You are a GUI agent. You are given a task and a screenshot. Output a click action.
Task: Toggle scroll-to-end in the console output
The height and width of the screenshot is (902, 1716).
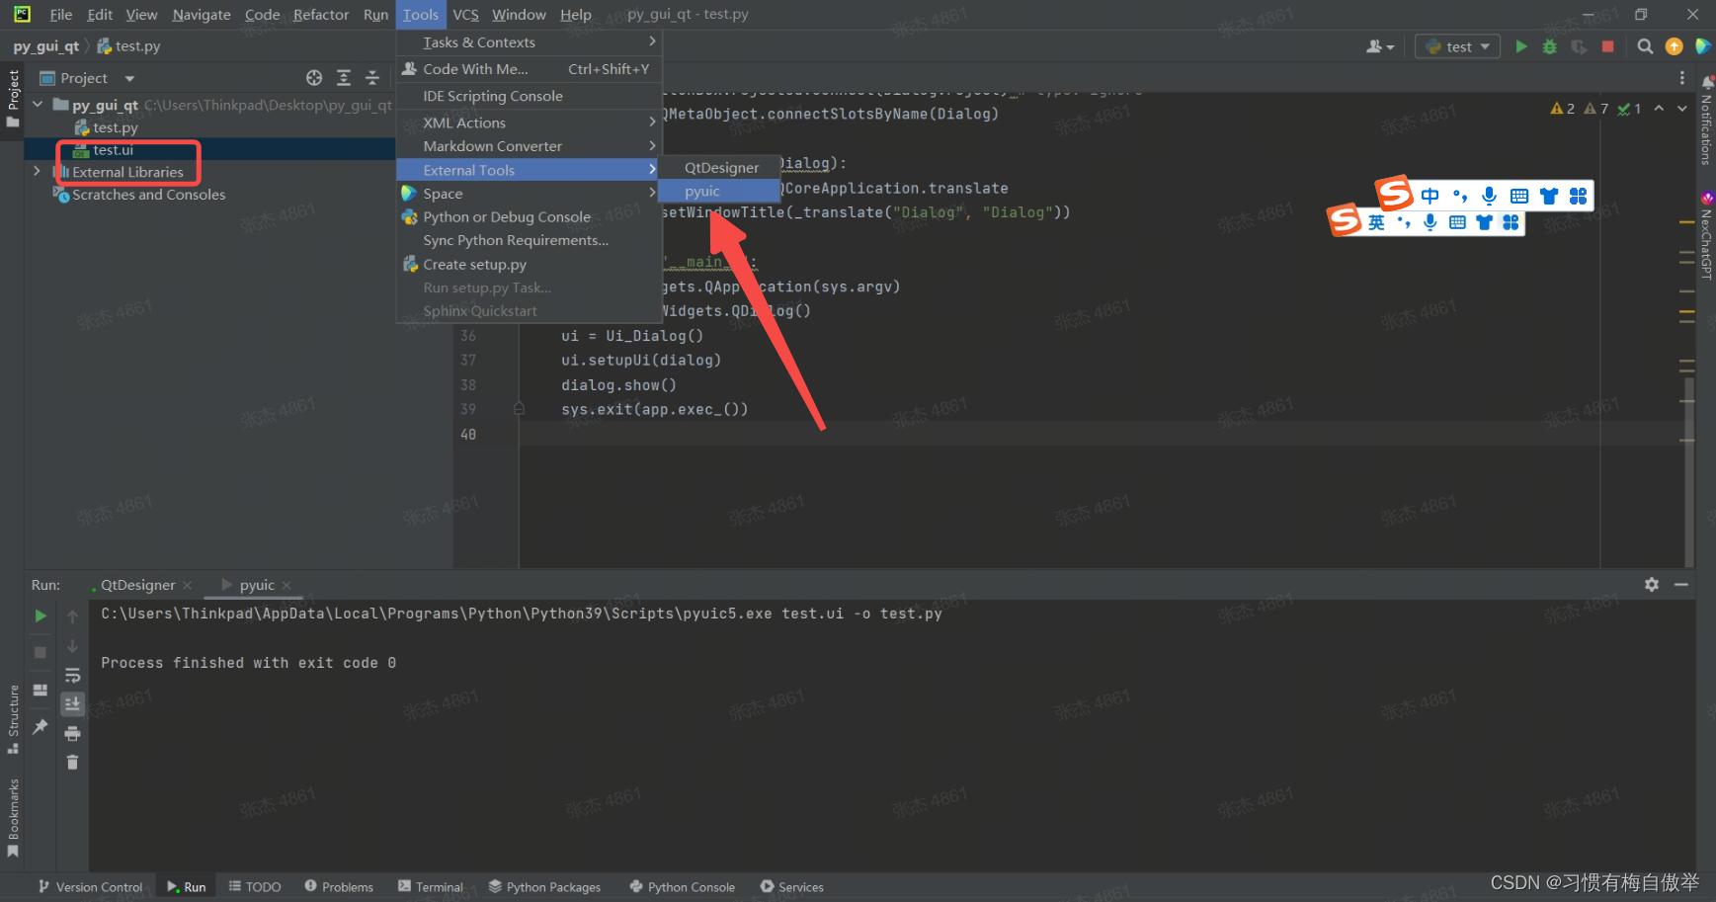click(x=72, y=703)
